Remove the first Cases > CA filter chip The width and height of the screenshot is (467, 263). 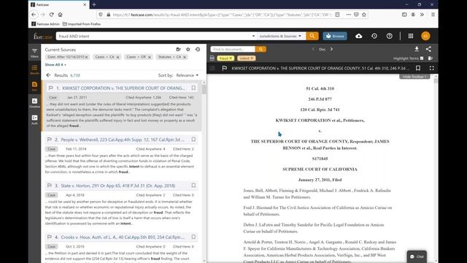[117, 57]
